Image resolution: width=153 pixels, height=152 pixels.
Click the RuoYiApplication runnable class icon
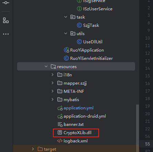click(66, 50)
